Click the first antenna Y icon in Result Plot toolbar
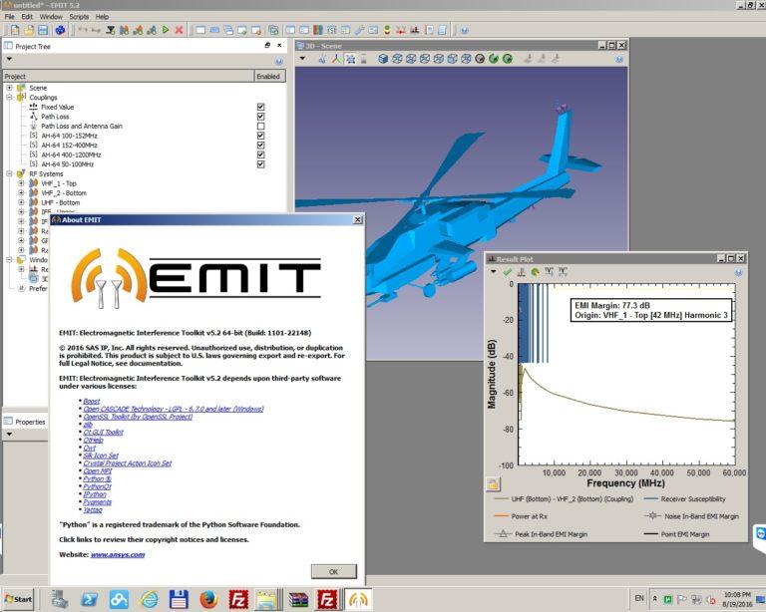 coord(550,271)
